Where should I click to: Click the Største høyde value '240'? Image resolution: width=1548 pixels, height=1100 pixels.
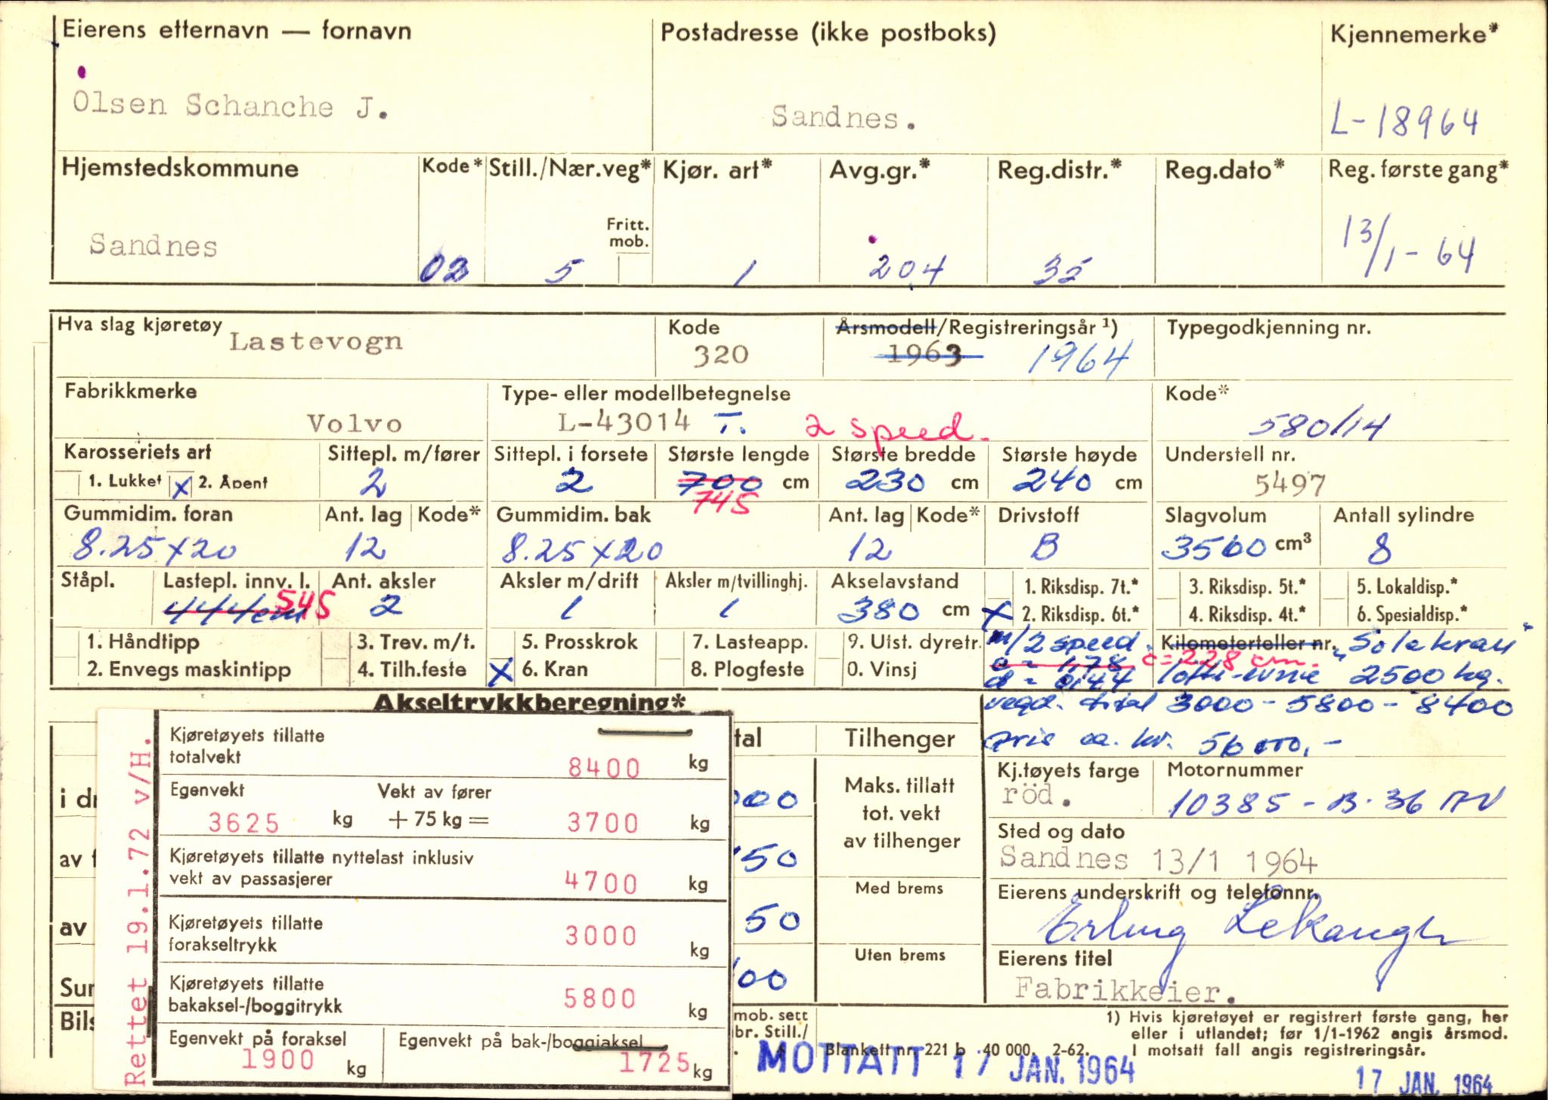[1051, 480]
